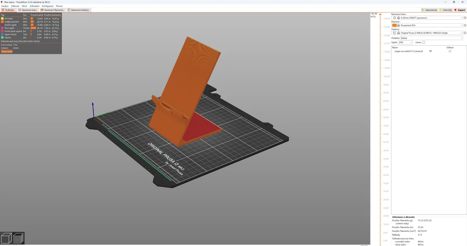Screen dimensions: 467x246
Task: Click the lock icon on the print settings preset
Action: (398, 18)
